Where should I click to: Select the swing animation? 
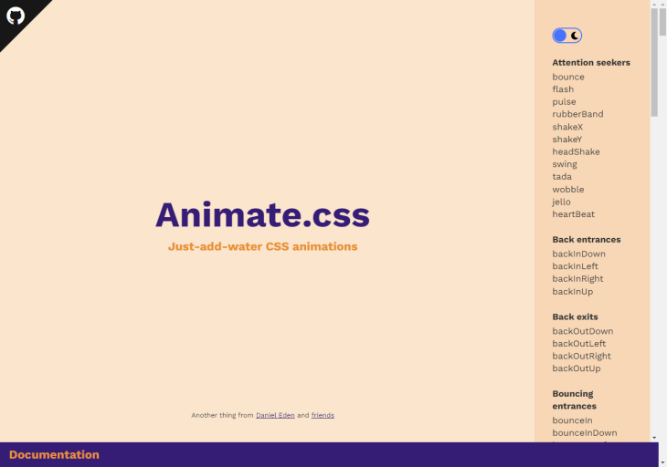pyautogui.click(x=565, y=164)
